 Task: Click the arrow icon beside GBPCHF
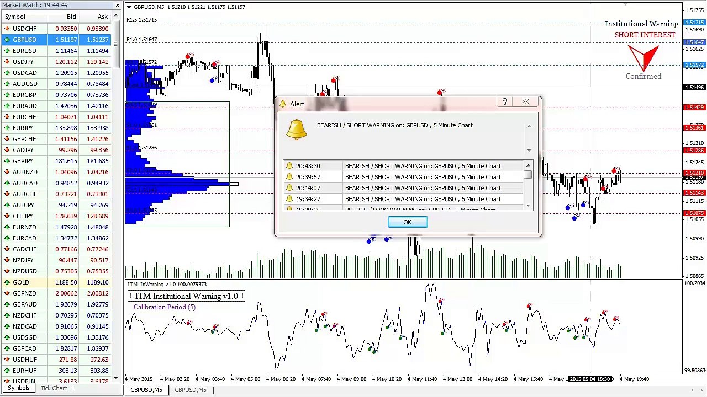tap(7, 139)
